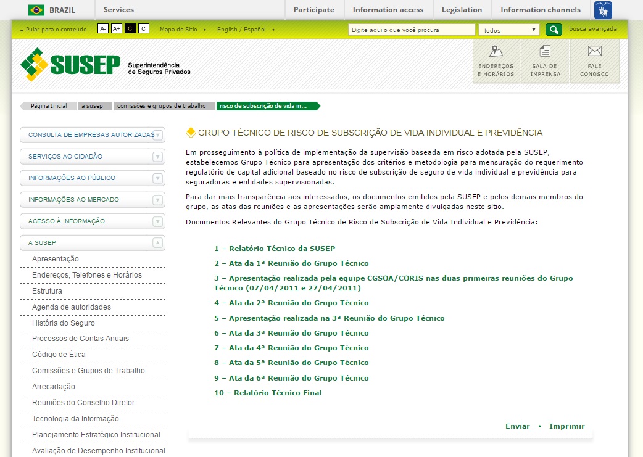Open Ata da 3ª Reunião link
Viewport: 643px width, 457px height.
pyautogui.click(x=291, y=333)
